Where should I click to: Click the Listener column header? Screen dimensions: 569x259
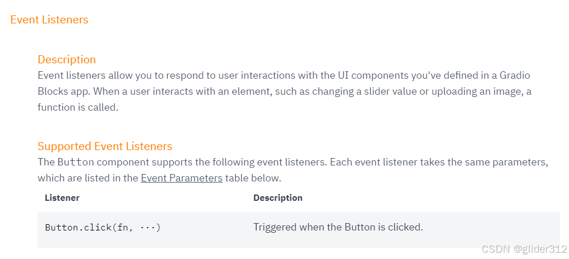click(x=62, y=198)
